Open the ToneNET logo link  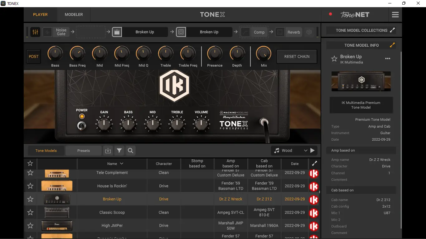point(355,15)
